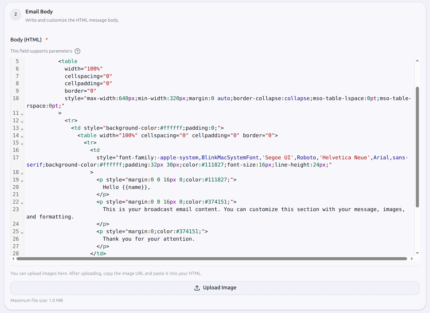430x313 pixels.
Task: Click the step 2 number badge
Action: coord(16,14)
